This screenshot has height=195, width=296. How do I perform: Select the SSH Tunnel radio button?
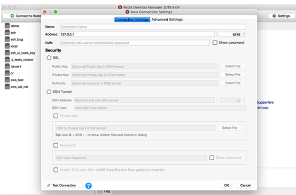click(49, 92)
